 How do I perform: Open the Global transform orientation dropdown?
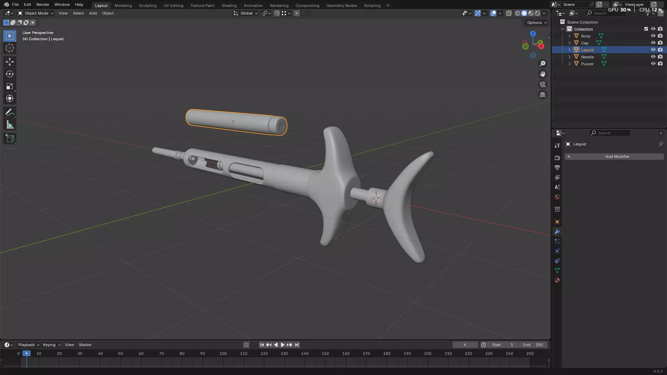coord(246,13)
